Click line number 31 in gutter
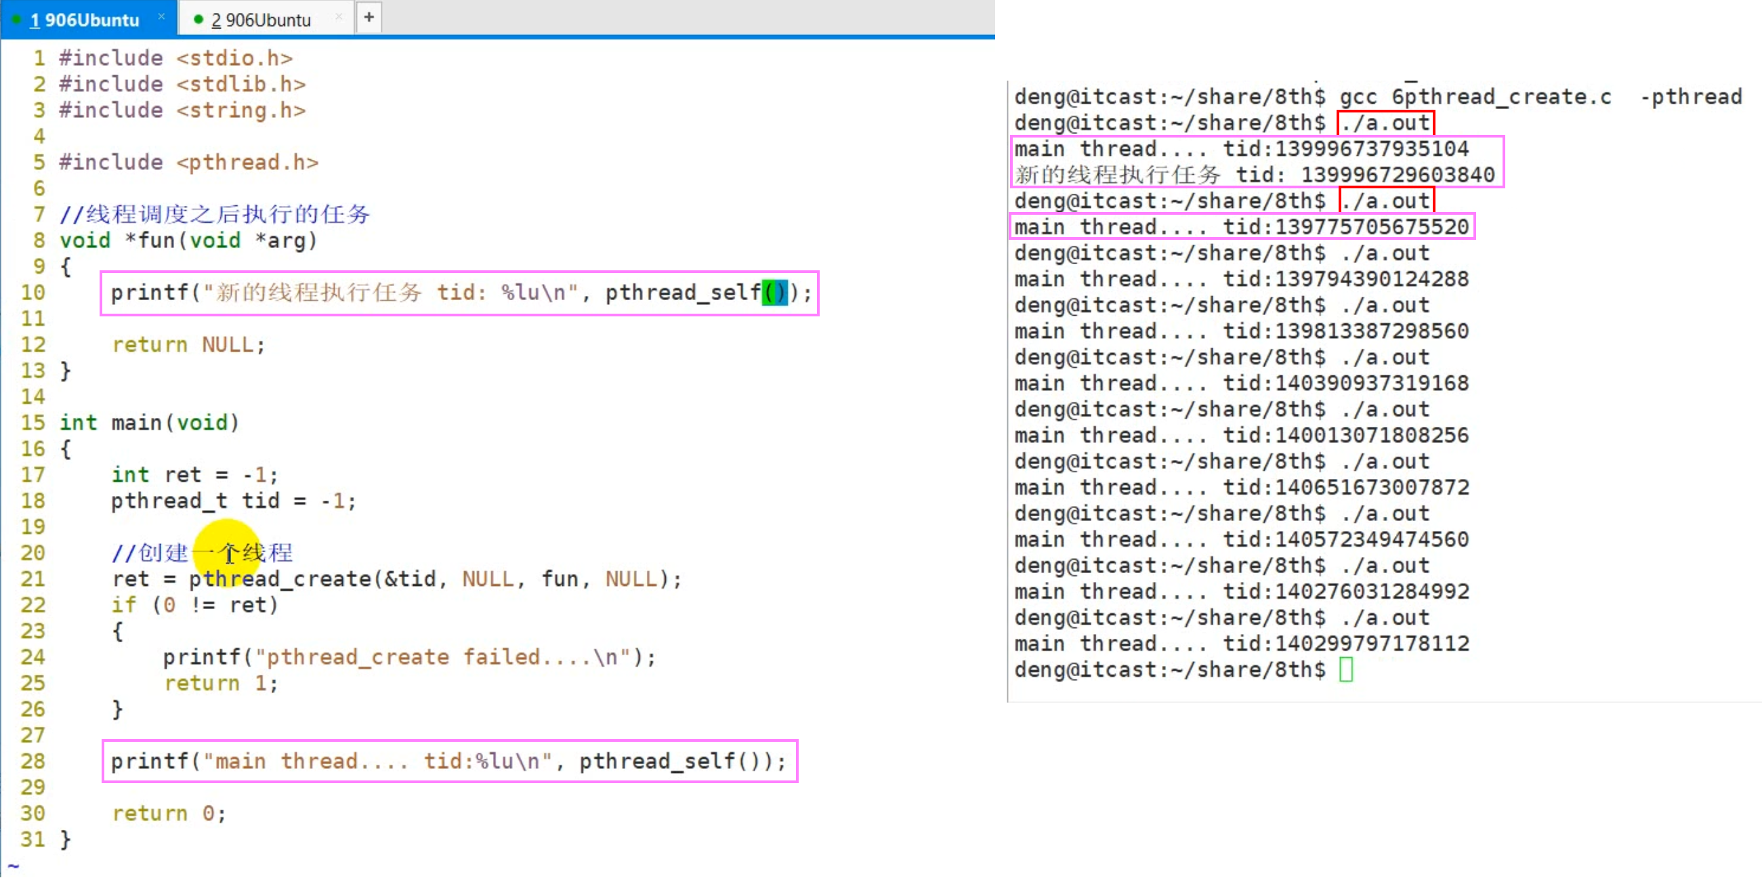1762x878 pixels. click(x=32, y=838)
